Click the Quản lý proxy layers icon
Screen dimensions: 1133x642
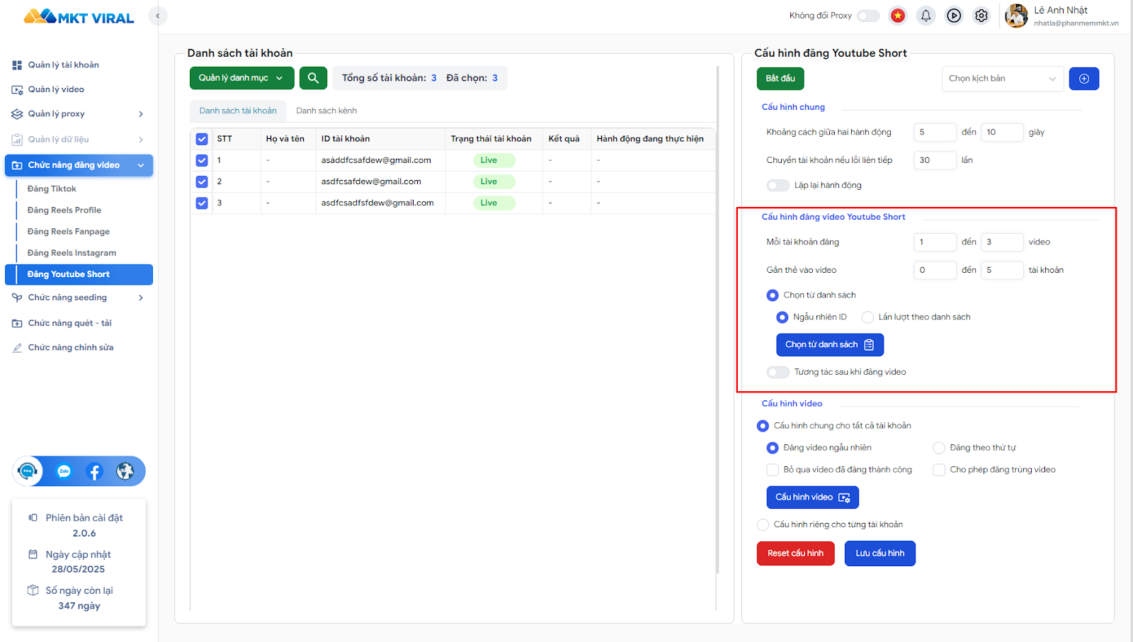pos(17,114)
